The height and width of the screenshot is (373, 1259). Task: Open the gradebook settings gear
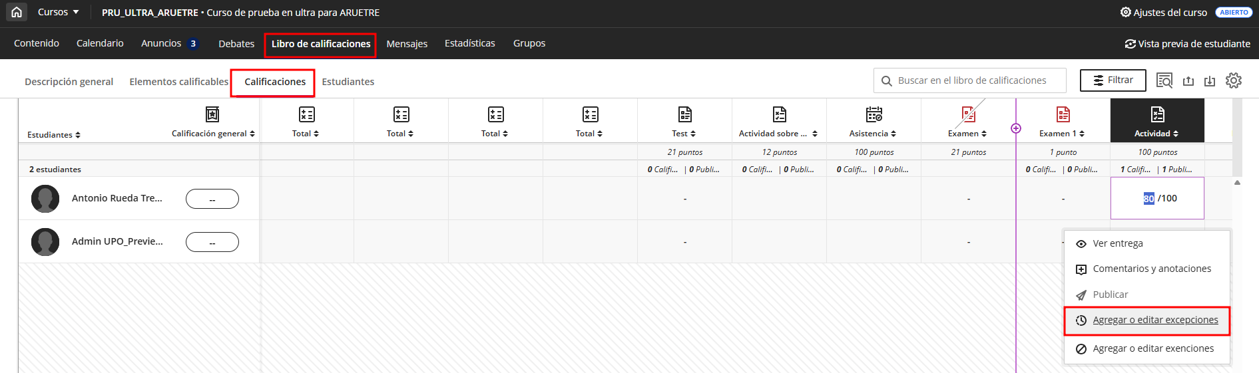click(x=1233, y=80)
